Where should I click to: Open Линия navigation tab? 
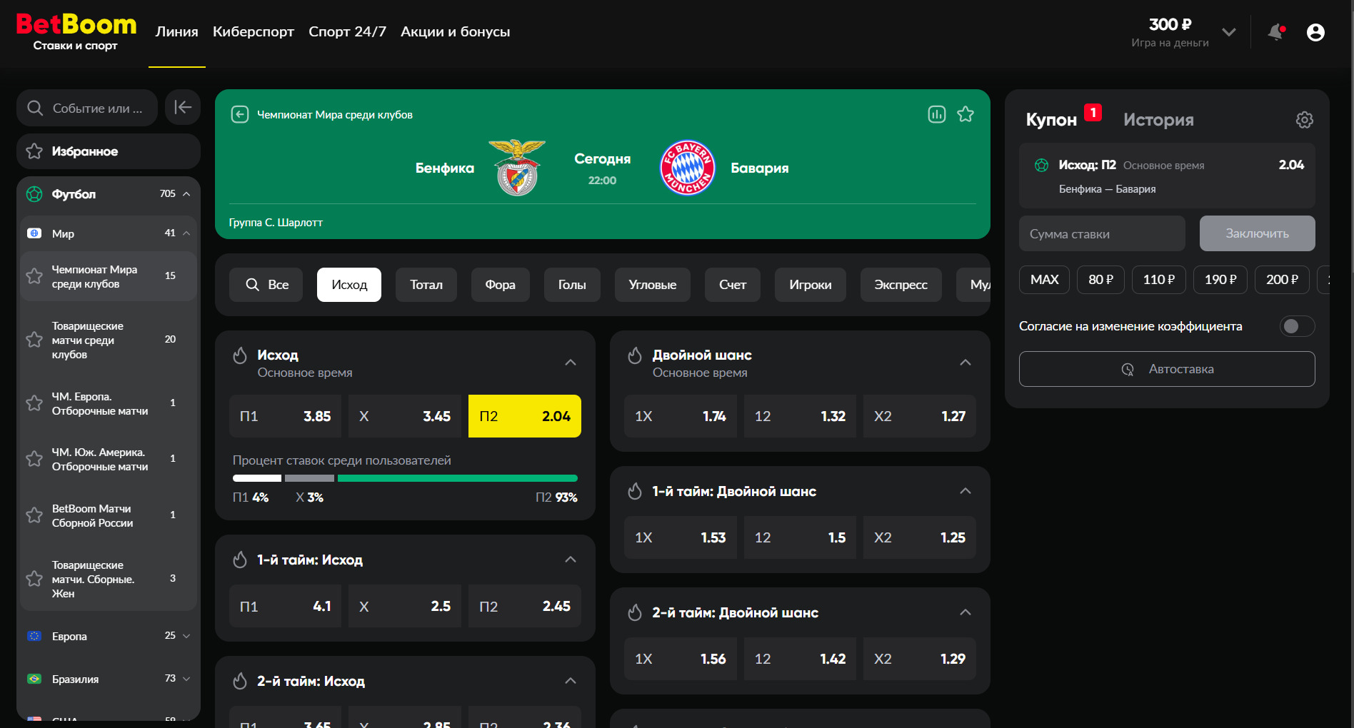point(177,32)
